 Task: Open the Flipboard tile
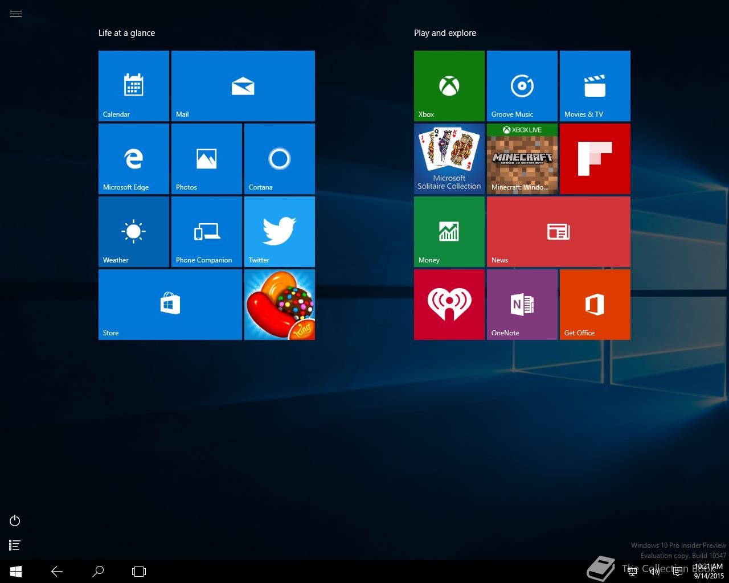click(x=595, y=159)
